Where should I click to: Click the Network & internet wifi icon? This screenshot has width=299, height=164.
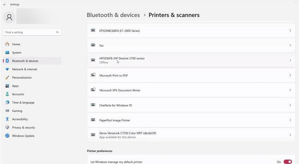click(x=7, y=69)
